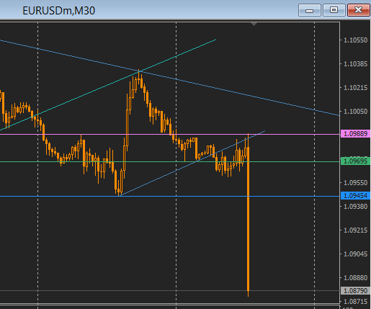This screenshot has width=371, height=309.
Task: Close the EURUSDm,M30 chart window
Action: point(359,10)
